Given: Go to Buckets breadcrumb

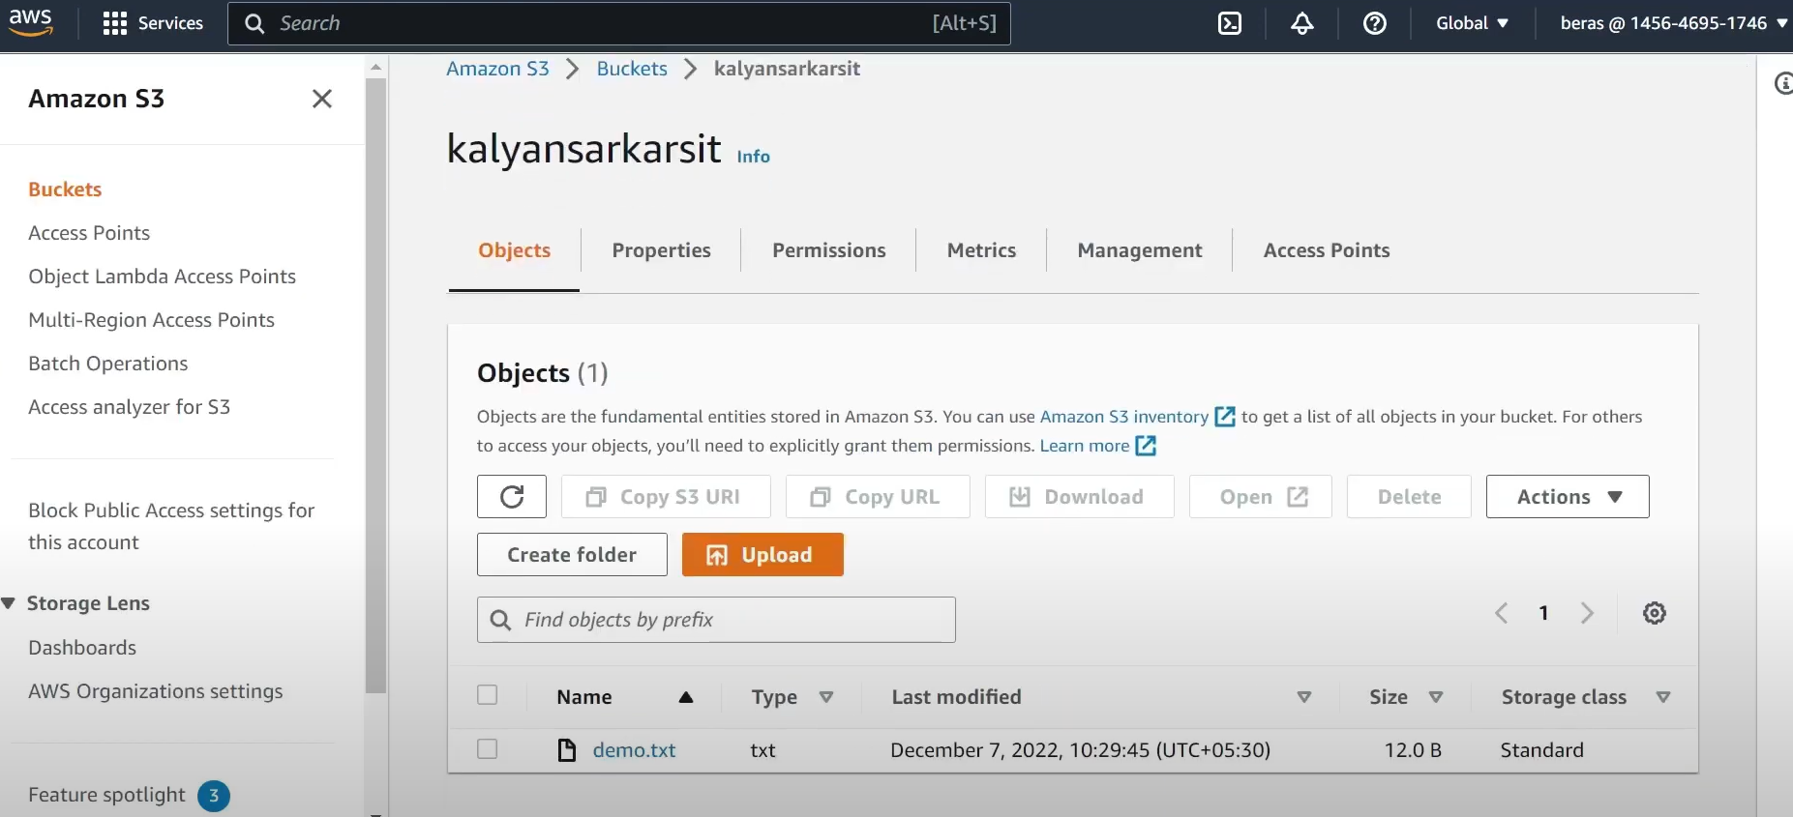Looking at the screenshot, I should click(632, 69).
